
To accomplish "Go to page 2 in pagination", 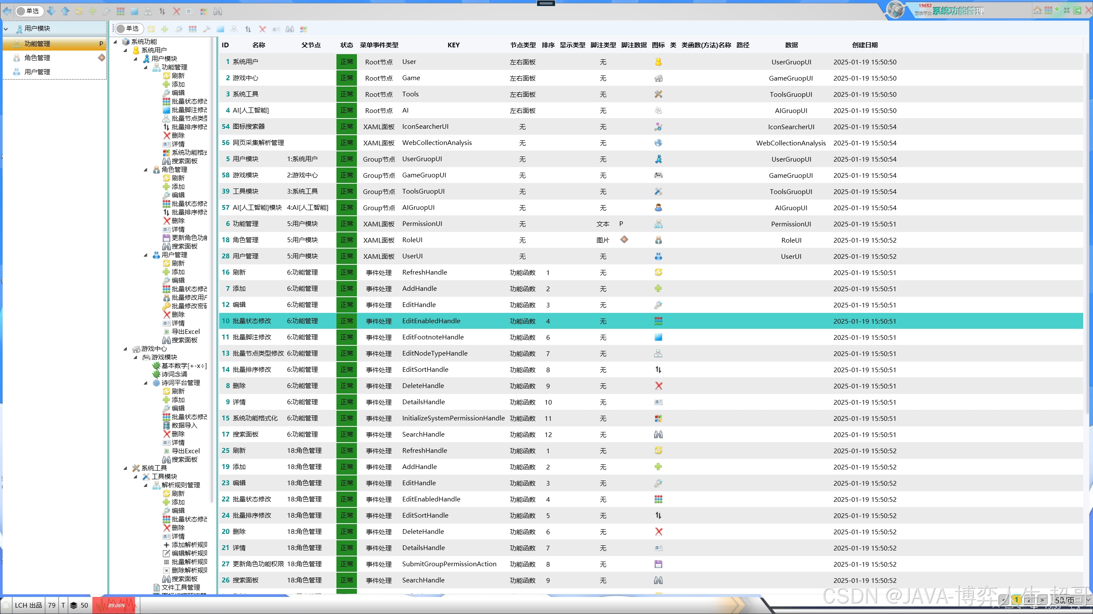I will [x=1029, y=600].
